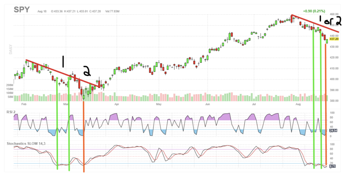
Task: Click the 'Aug' month label on time axis
Action: (298, 104)
